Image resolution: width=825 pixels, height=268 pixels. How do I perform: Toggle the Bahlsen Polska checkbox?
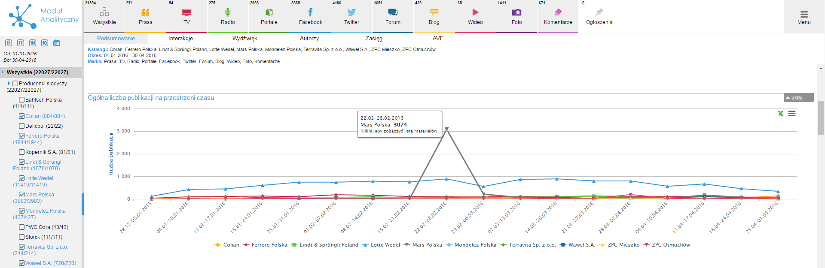click(x=21, y=100)
